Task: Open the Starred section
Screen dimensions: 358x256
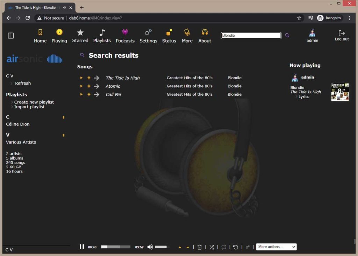Action: click(80, 36)
